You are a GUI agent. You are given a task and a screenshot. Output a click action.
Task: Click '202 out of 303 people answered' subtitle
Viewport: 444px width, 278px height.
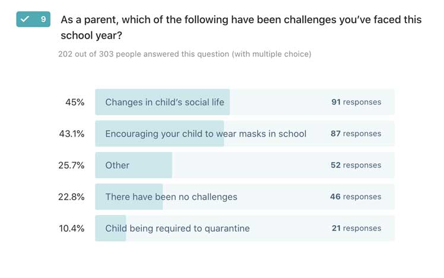[x=184, y=54]
